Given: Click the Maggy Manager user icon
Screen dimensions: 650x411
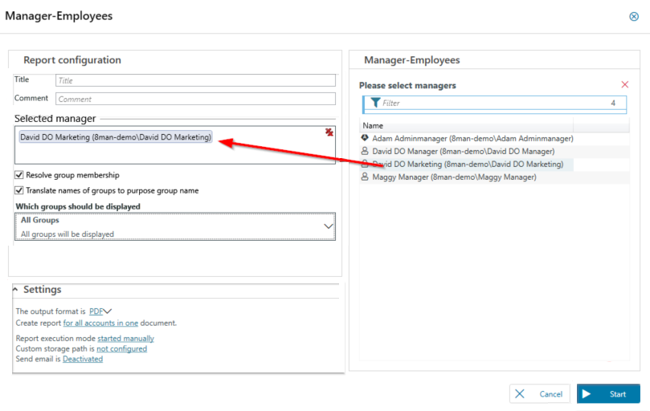Looking at the screenshot, I should point(365,177).
